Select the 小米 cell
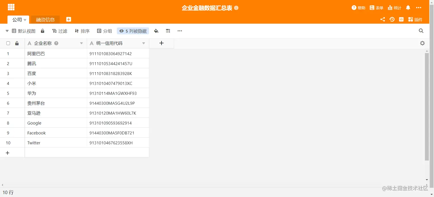 tap(56, 83)
